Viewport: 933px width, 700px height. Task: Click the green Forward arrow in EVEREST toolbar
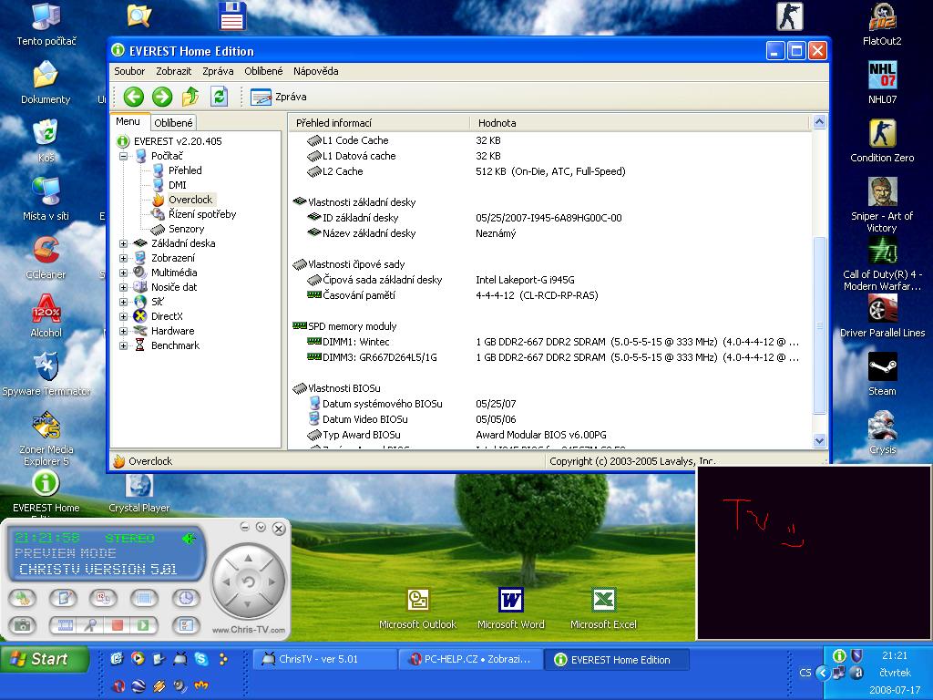click(162, 97)
